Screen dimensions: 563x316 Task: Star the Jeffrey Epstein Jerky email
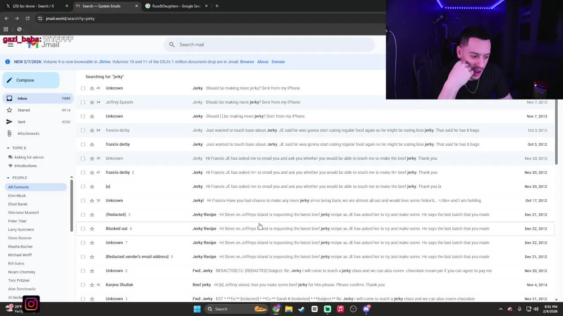tap(92, 102)
